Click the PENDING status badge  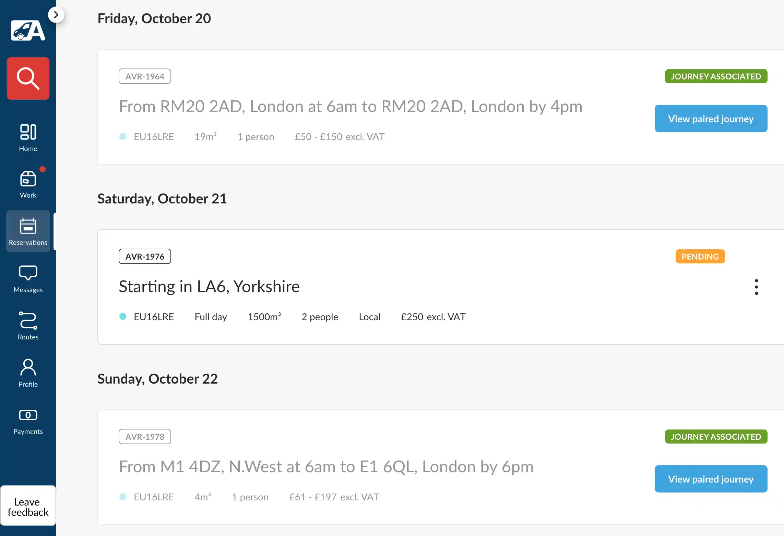tap(700, 257)
